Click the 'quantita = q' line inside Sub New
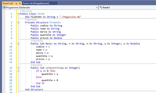Image resolution: width=156 pixels, height=93 pixels. click(44, 56)
